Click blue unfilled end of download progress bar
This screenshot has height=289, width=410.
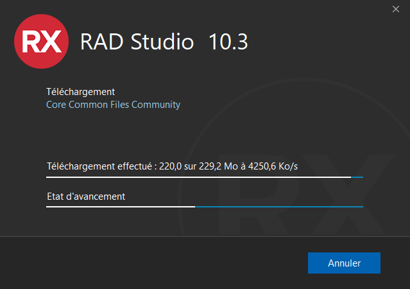357,177
